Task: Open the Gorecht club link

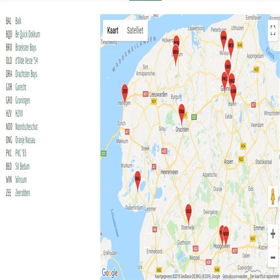Action: coord(20,87)
